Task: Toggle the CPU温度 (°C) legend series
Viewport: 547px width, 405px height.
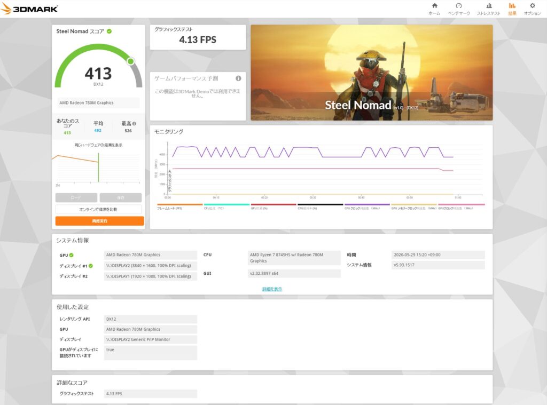Action: click(x=226, y=207)
